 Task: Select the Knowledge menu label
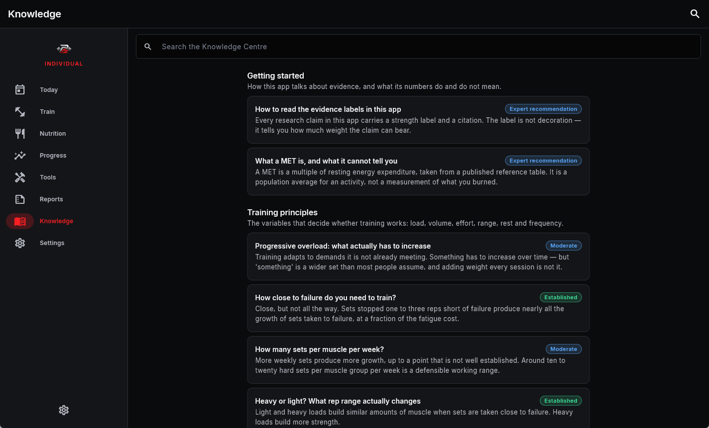(56, 221)
